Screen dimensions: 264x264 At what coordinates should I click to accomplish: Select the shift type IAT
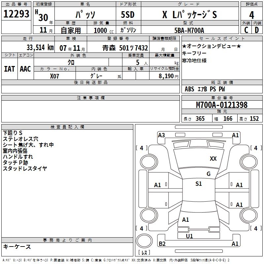[x=10, y=69]
